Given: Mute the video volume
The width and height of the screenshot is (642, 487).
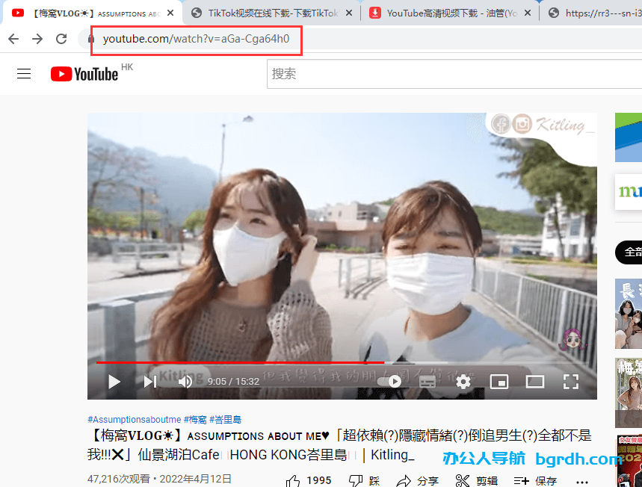Looking at the screenshot, I should pos(185,382).
